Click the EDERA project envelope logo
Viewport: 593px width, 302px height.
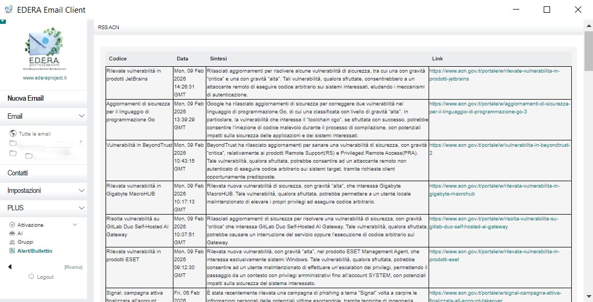[x=44, y=48]
